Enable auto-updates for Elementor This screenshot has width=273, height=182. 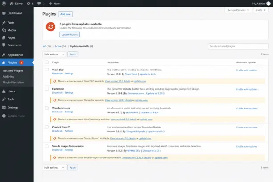tap(247, 89)
